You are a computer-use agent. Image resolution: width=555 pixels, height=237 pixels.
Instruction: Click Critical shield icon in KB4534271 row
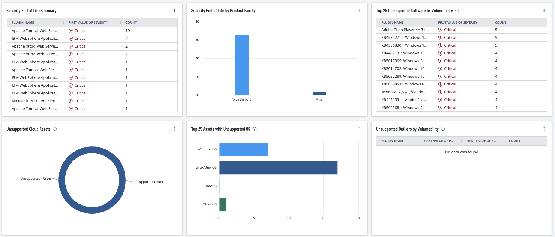pos(440,38)
